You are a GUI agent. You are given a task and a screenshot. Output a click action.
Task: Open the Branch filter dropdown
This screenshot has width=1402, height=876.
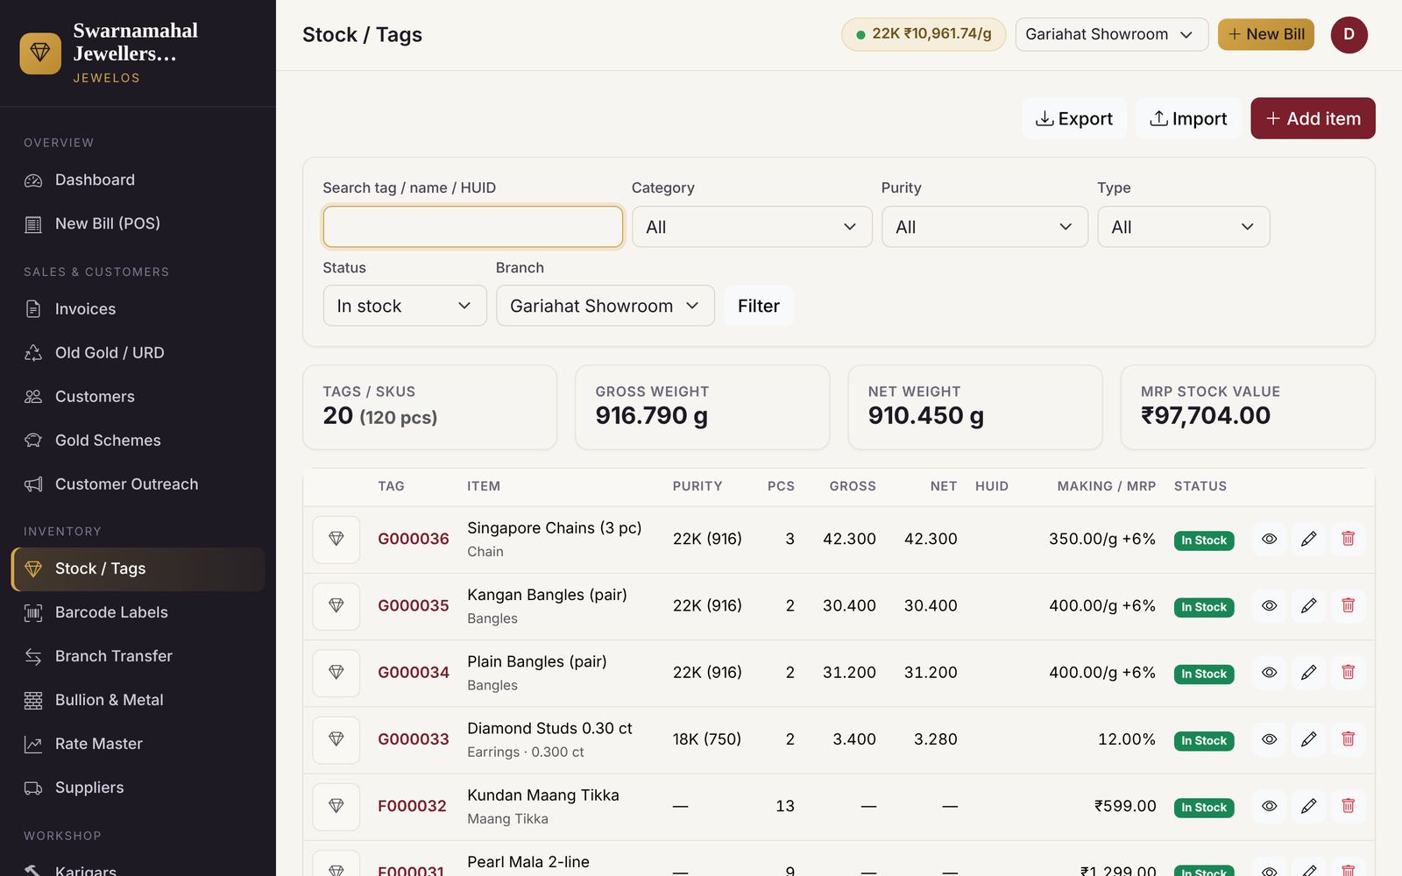tap(605, 306)
